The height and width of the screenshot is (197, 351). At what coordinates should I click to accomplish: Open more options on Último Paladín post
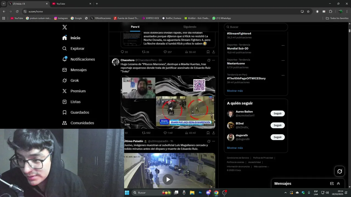214,141
